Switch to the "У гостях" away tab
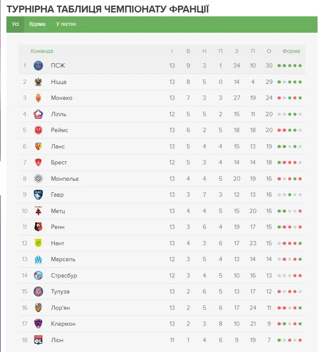 tap(66, 24)
